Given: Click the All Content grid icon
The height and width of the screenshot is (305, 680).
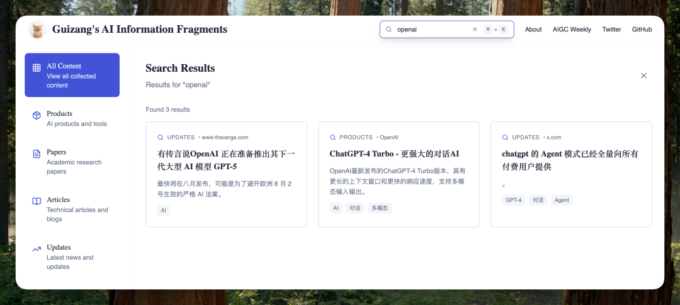Looking at the screenshot, I should [x=37, y=67].
